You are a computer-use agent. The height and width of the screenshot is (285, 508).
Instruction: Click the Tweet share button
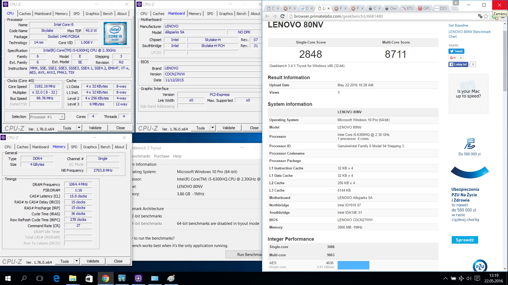456,51
